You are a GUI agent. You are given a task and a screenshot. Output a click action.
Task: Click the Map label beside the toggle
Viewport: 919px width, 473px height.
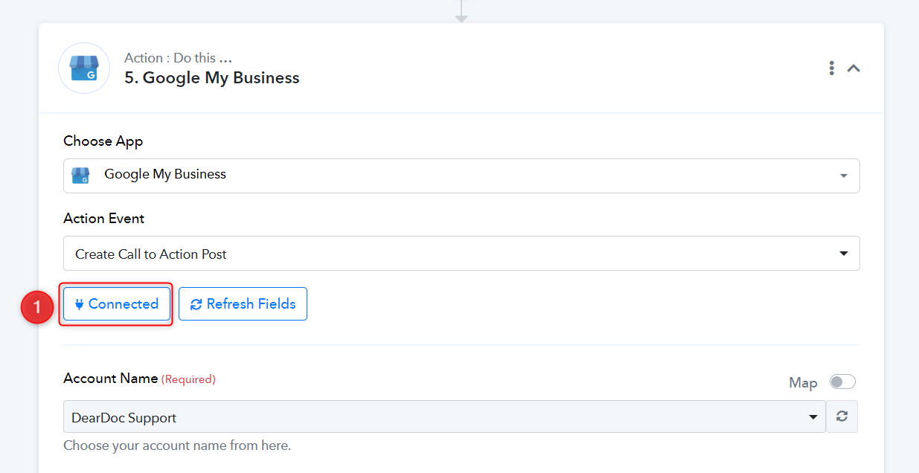pyautogui.click(x=803, y=383)
